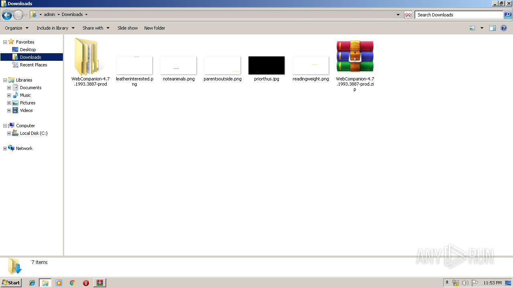Screen dimensions: 513x288
Task: Click the Forward navigation arrow
Action: pos(18,15)
